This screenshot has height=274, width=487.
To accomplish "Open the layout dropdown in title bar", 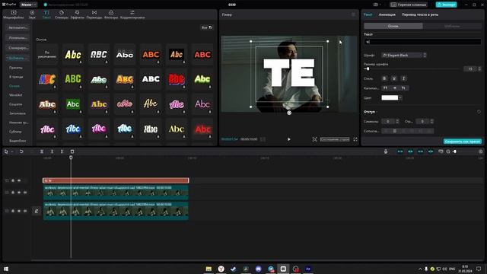I will 377,5.
